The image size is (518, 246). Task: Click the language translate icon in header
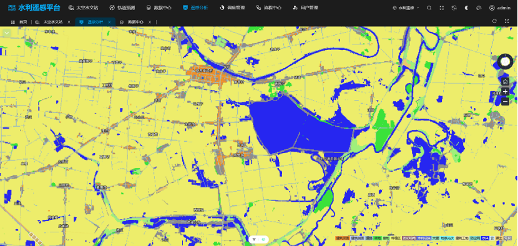tap(454, 8)
